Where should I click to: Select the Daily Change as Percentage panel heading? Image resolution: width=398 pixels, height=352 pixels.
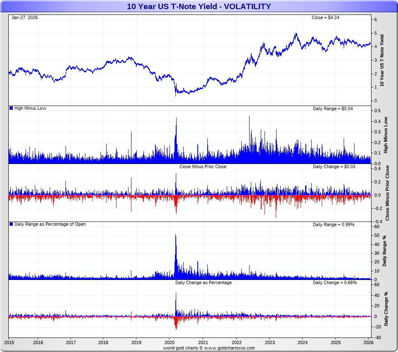tap(203, 282)
